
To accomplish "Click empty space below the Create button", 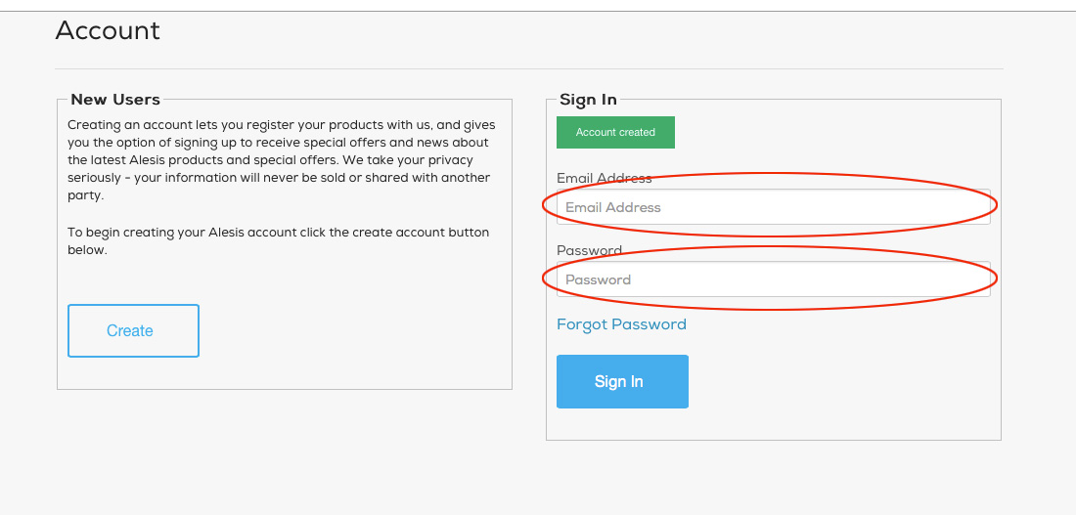I will click(133, 373).
